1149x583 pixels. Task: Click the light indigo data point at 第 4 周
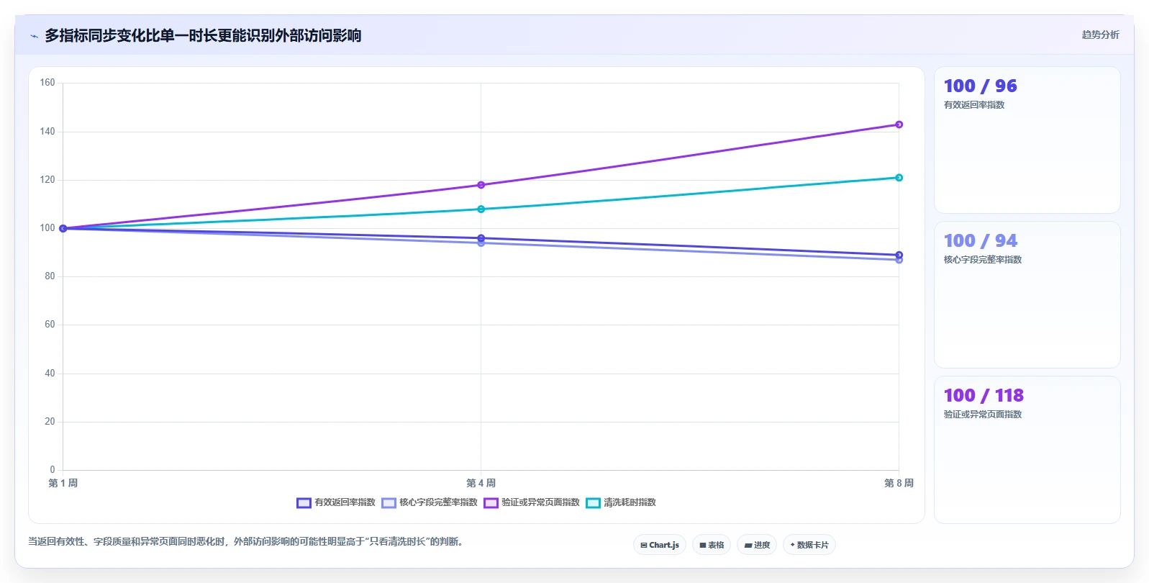(x=481, y=243)
